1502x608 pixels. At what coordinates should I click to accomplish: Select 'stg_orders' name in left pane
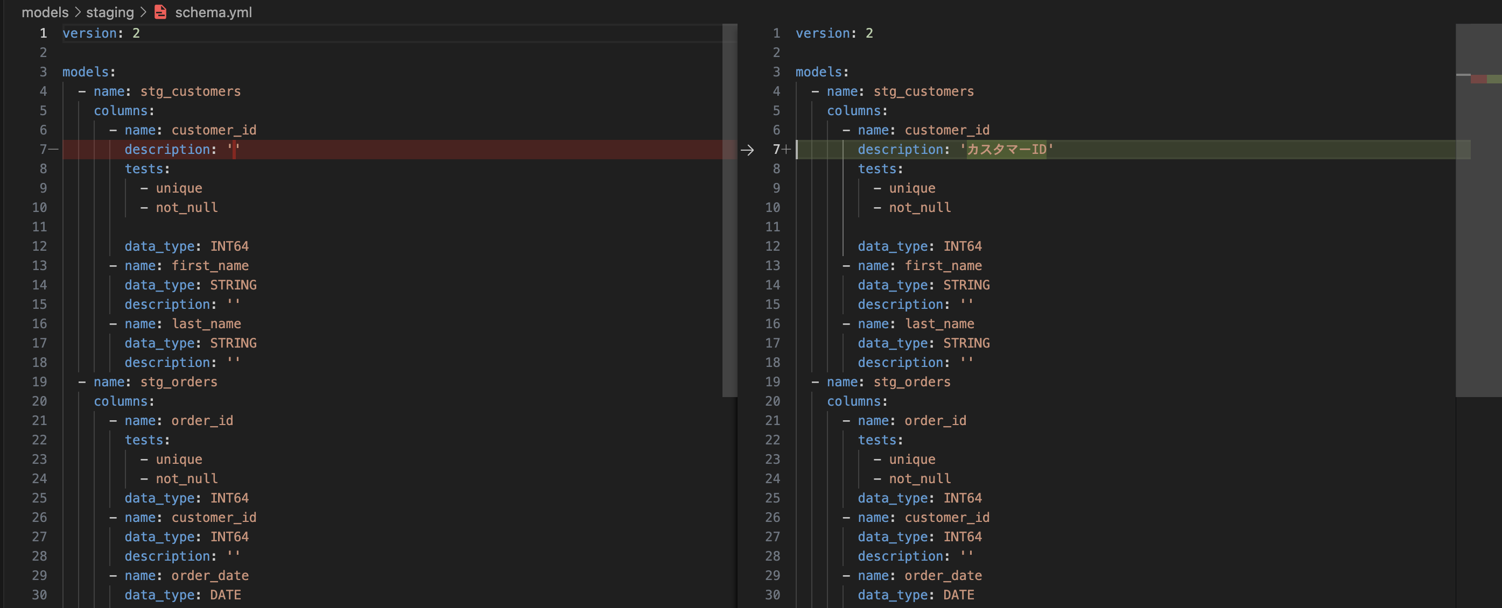(x=178, y=382)
